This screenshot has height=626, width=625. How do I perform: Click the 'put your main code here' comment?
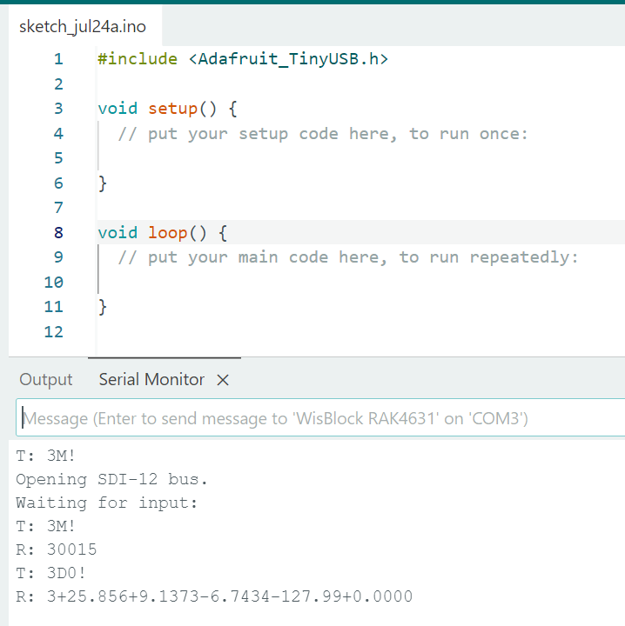tap(347, 257)
